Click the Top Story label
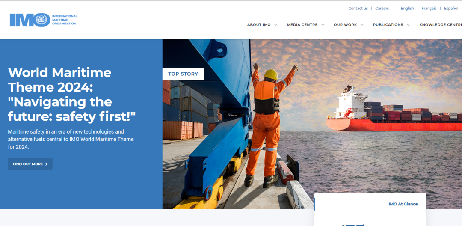462x226 pixels. pos(183,74)
